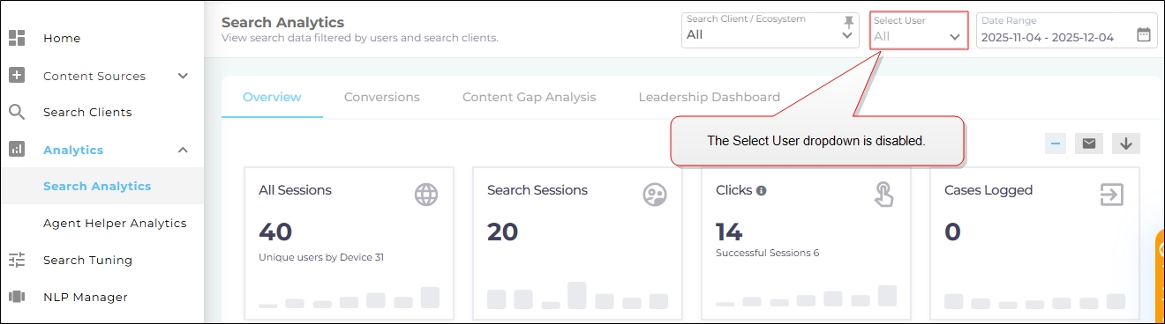Click the Clicks info icon
The width and height of the screenshot is (1165, 324).
tap(761, 190)
